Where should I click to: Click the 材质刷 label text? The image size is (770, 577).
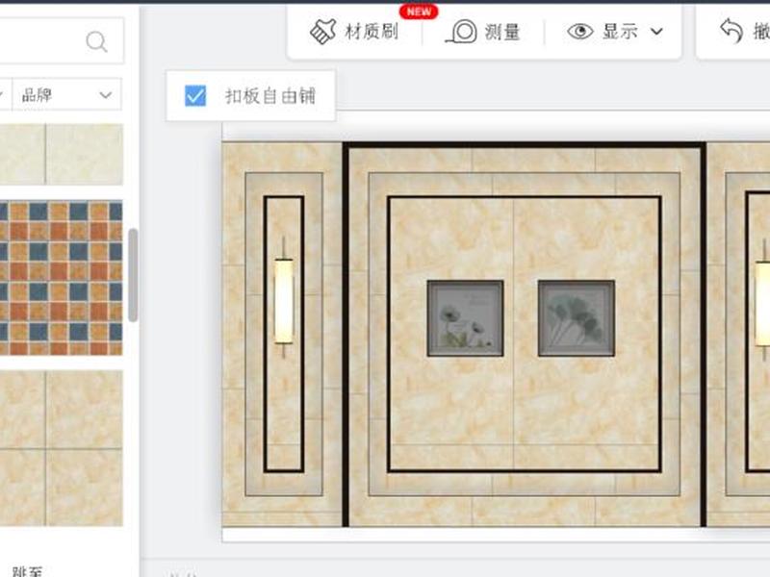(372, 32)
